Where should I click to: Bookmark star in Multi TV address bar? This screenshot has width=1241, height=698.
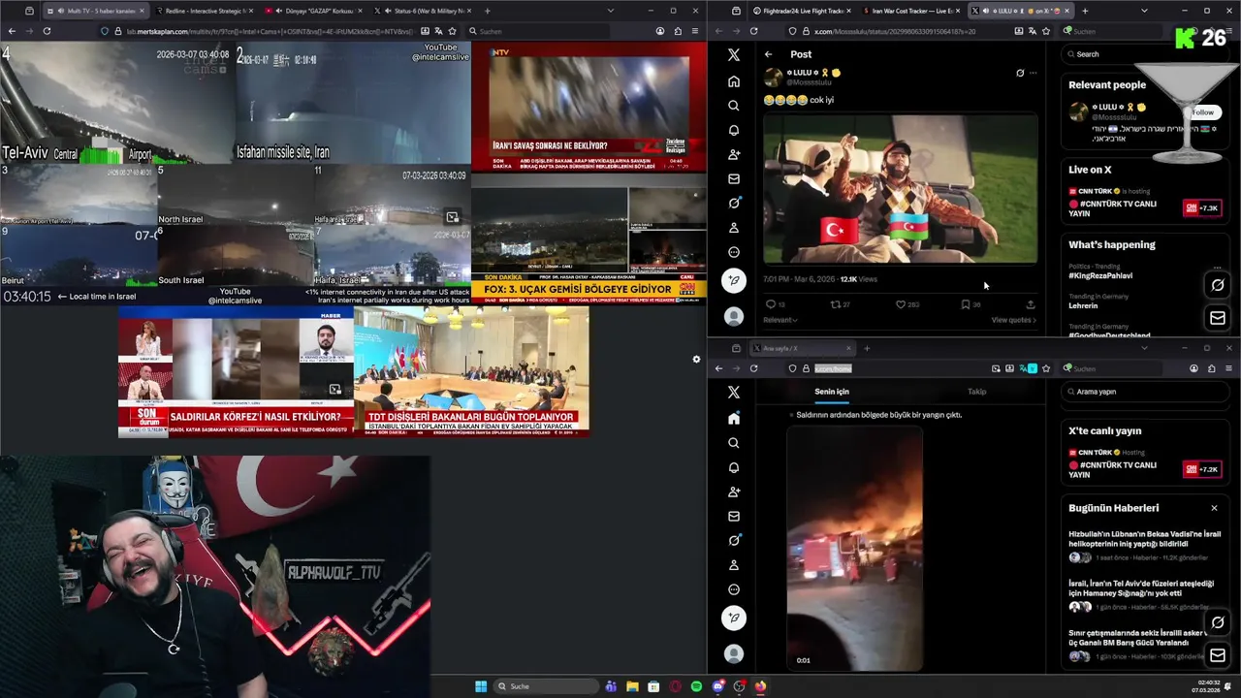coord(452,31)
